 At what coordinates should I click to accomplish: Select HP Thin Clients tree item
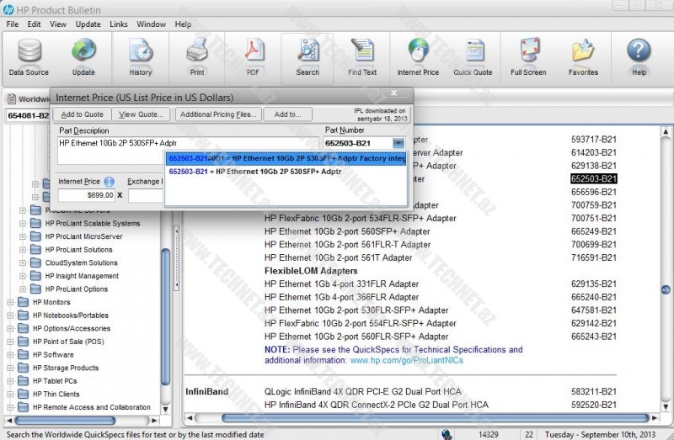[x=56, y=394]
